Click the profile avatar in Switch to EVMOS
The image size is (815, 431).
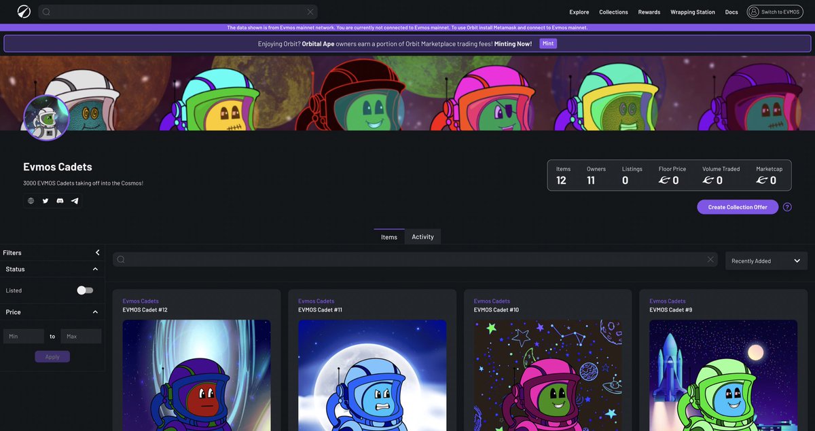[753, 12]
